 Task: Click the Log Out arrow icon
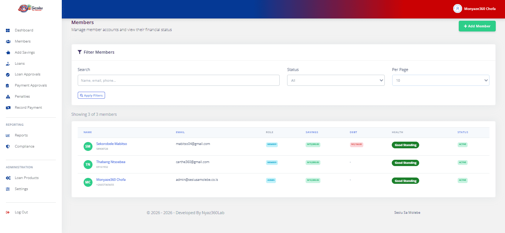pyautogui.click(x=8, y=212)
